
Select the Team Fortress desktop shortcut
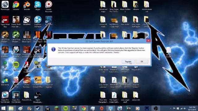(5, 52)
